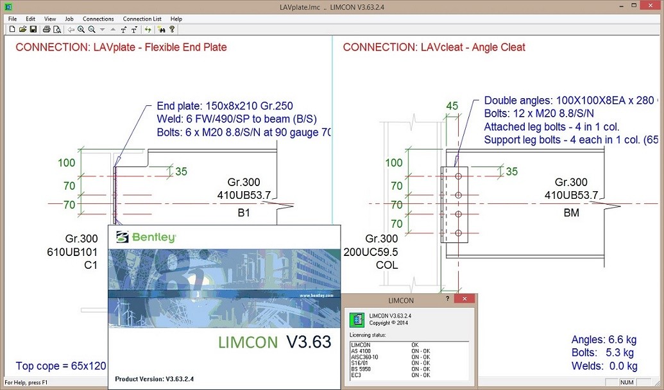Click the 'Licensing status:' label

pyautogui.click(x=368, y=335)
